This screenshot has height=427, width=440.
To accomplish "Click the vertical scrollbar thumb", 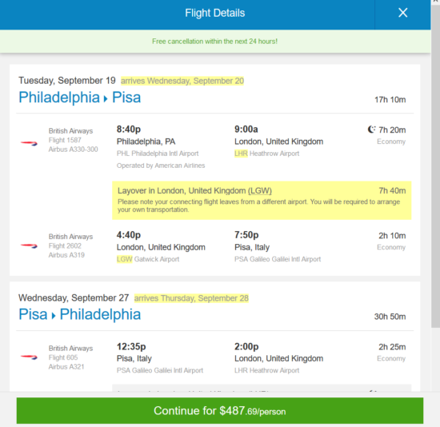I will point(435,166).
